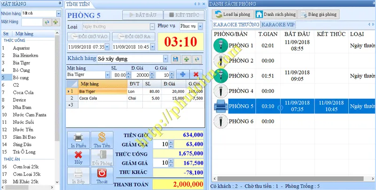
Task: Open the Phục vụ dropdown
Action: (200, 26)
